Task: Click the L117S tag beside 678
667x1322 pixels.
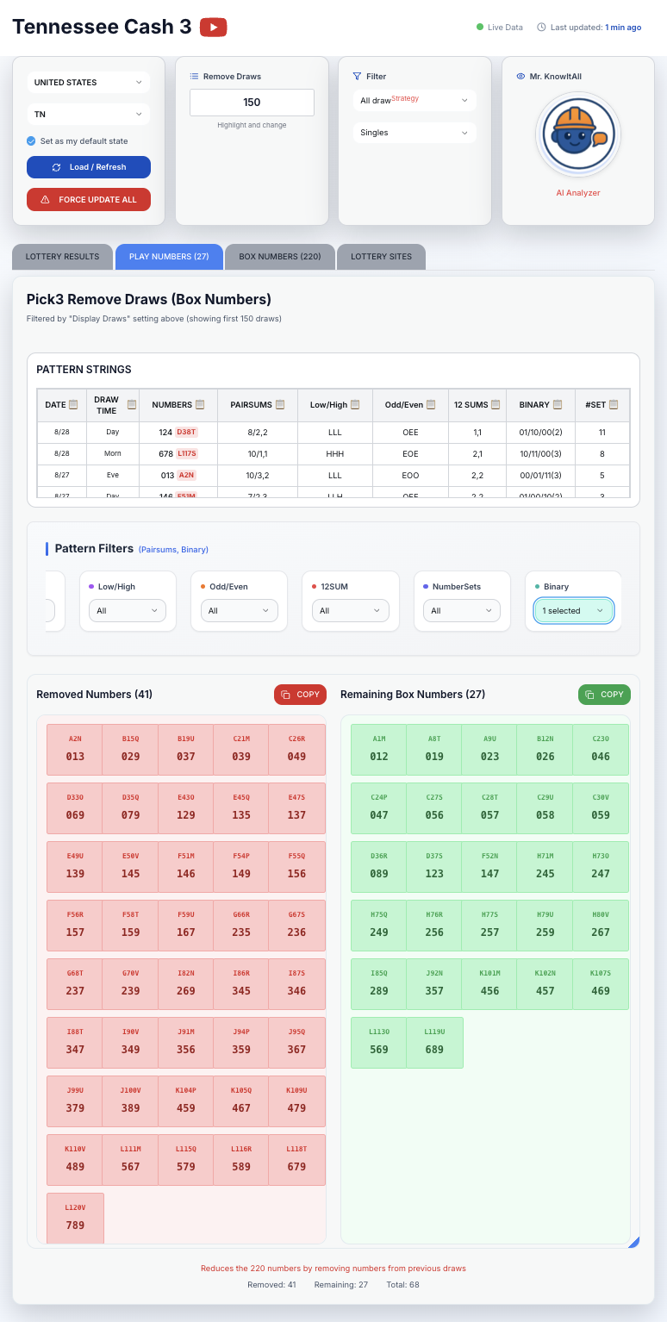Action: click(x=187, y=453)
